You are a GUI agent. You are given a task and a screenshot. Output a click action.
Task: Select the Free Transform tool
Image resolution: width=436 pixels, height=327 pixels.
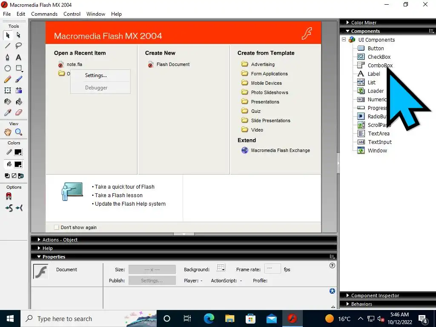coord(8,90)
